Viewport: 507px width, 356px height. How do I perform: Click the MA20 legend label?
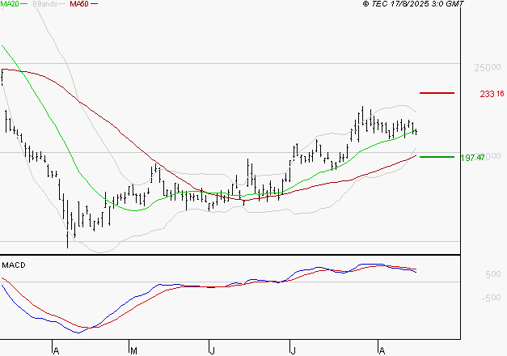(10, 5)
